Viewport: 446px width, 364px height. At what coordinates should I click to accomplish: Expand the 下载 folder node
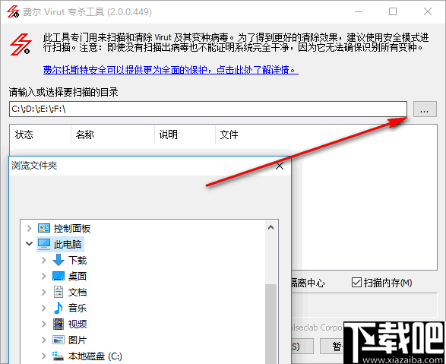coord(43,260)
